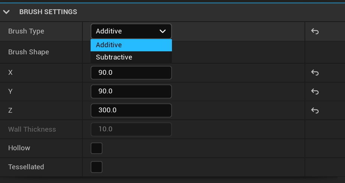345x183 pixels.
Task: Reset Brush Type to default value
Action: click(315, 31)
